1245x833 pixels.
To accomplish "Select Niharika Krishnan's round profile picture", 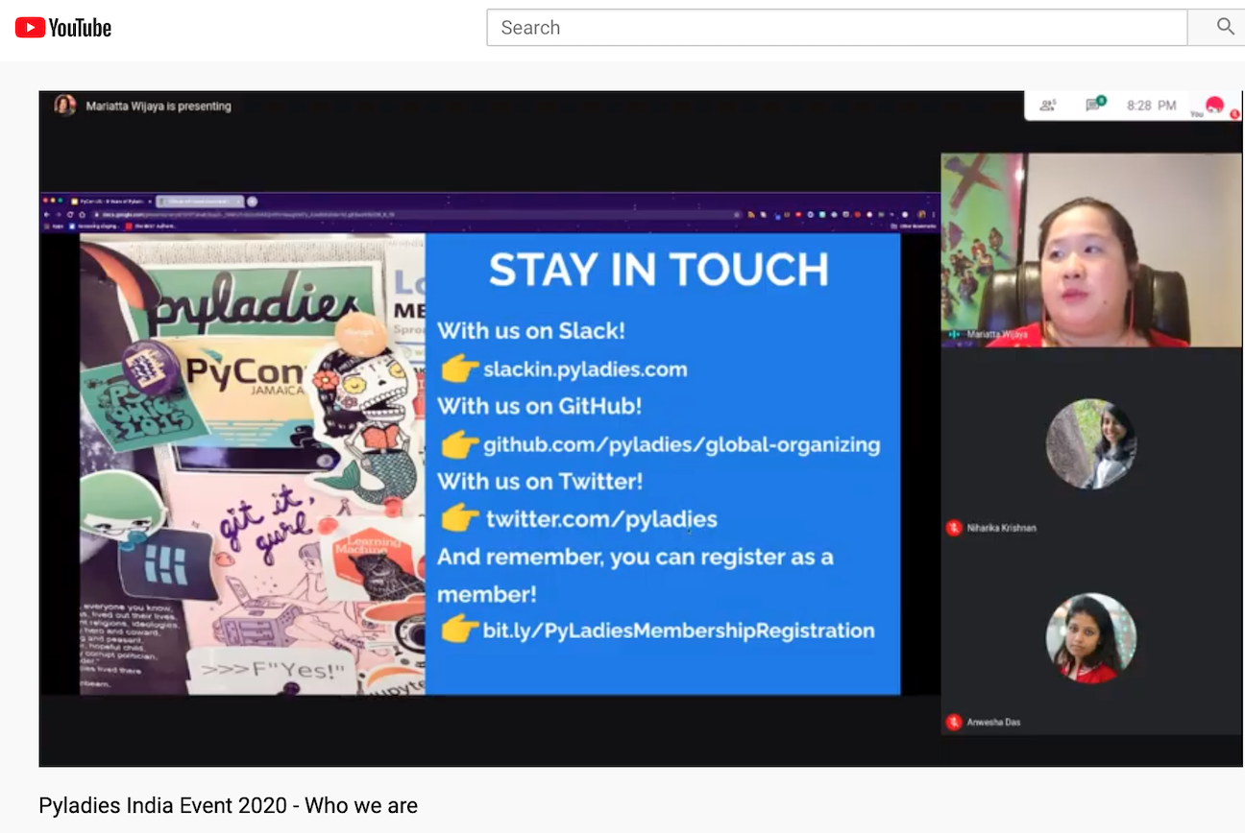I will pyautogui.click(x=1091, y=444).
